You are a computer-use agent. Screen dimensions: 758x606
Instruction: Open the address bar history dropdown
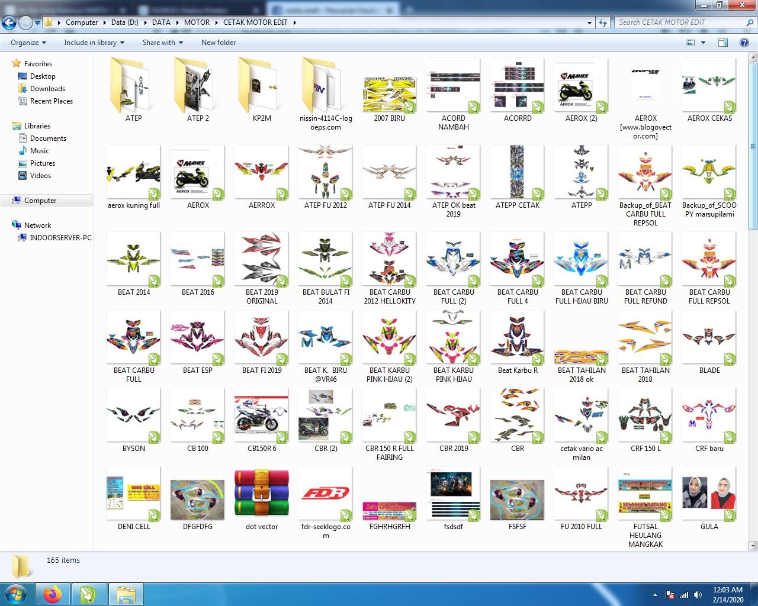click(589, 22)
